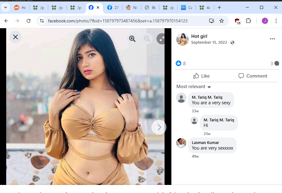Click the public globe privacy icon
The height and width of the screenshot is (193, 282).
[x=232, y=43]
